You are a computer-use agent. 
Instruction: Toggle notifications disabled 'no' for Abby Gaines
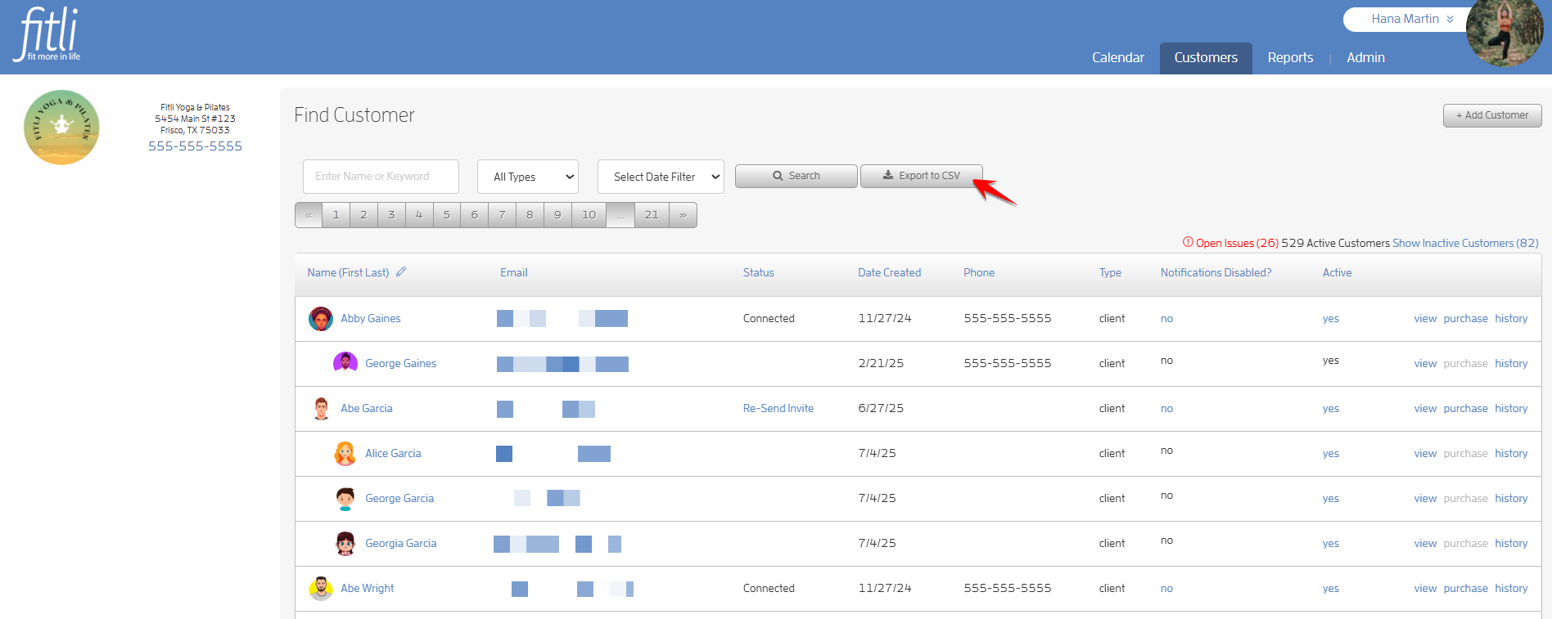point(1166,319)
